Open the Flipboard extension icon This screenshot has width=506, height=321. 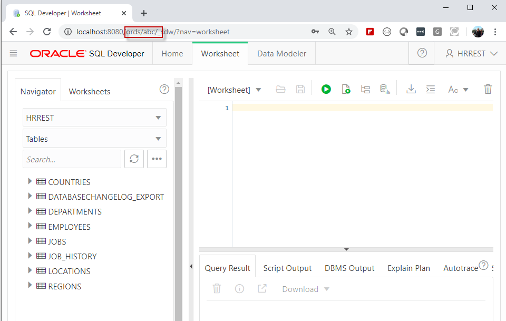370,32
